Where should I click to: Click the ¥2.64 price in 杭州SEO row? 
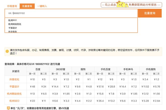tap(156, 101)
